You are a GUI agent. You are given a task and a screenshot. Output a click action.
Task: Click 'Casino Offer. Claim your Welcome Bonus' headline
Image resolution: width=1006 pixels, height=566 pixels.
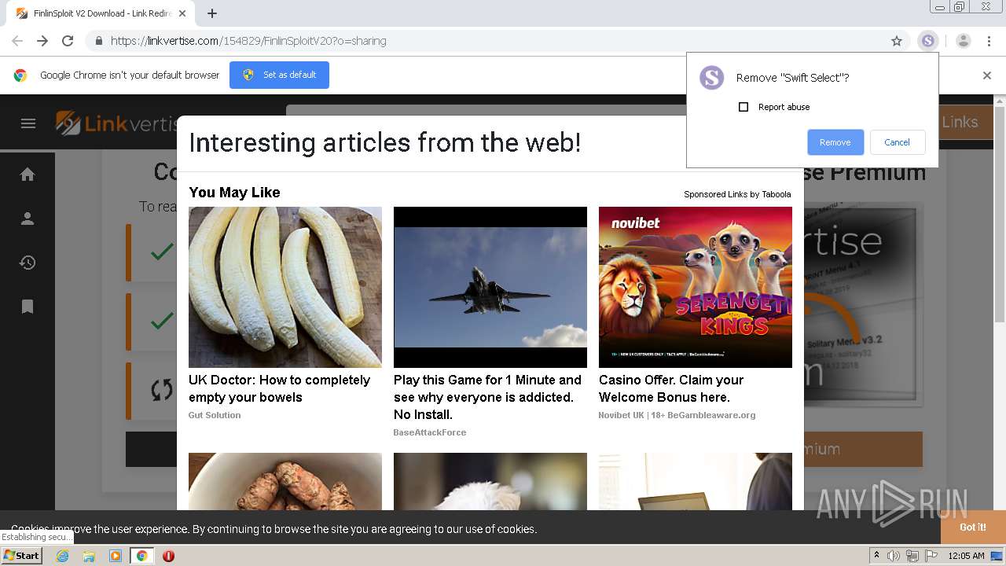pyautogui.click(x=671, y=388)
